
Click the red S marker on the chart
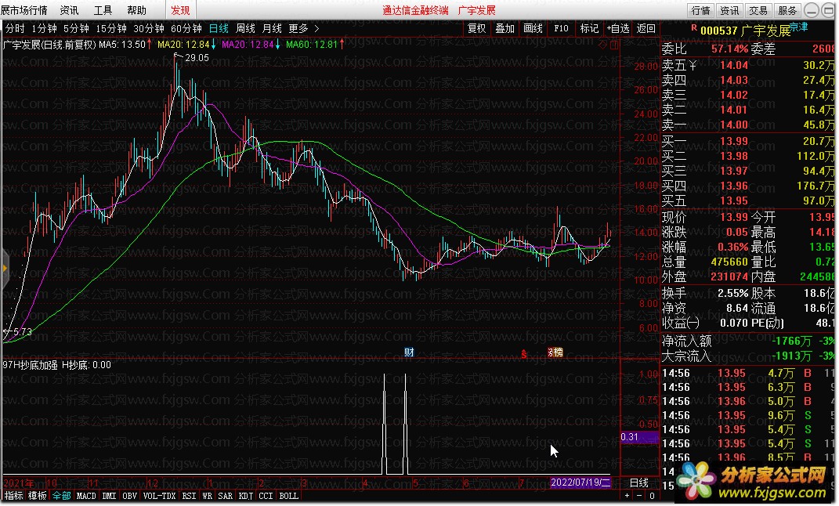coord(524,353)
